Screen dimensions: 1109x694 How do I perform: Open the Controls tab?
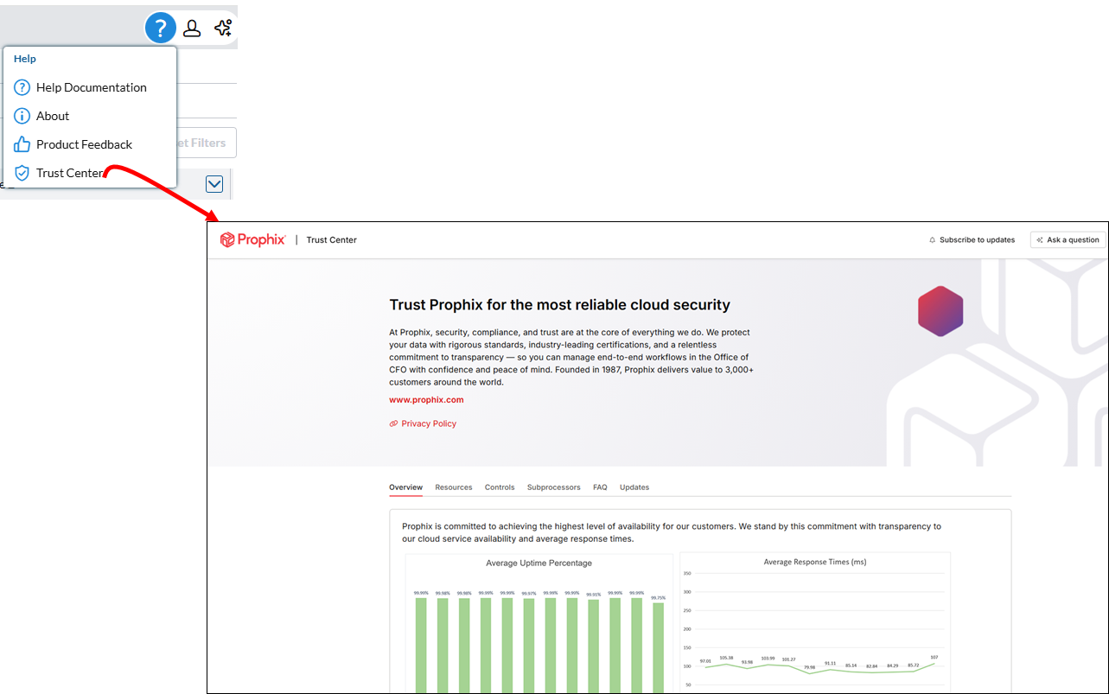click(500, 487)
